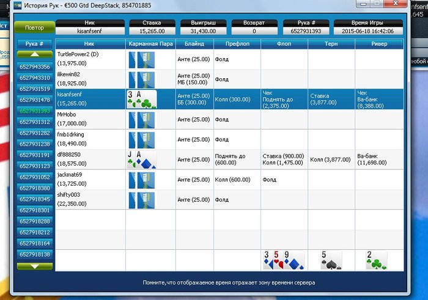Click df888250 player name
Image resolution: width=428 pixels, height=300 pixels.
tap(68, 155)
